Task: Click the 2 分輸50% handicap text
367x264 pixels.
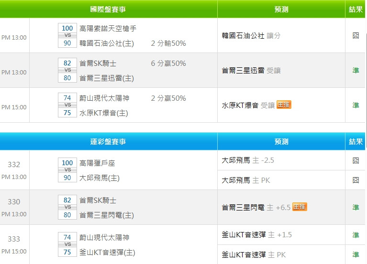Action: point(168,43)
